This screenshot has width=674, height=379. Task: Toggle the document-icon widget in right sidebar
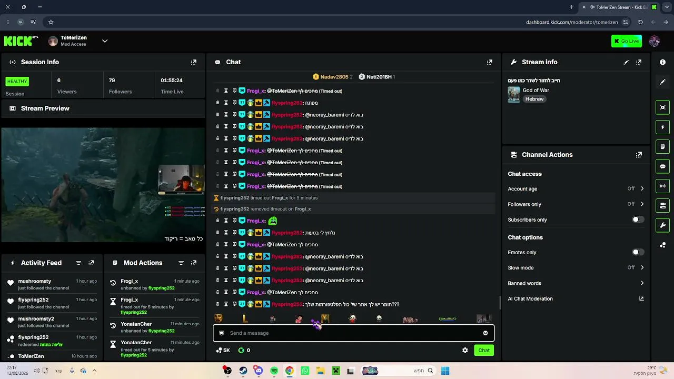(663, 146)
